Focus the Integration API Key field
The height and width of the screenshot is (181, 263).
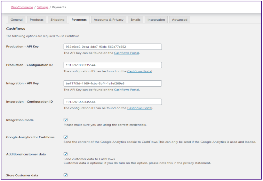pos(113,83)
